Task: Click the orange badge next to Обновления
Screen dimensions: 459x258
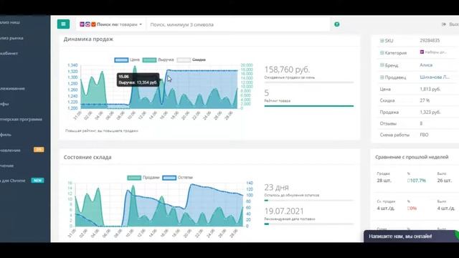Action: coord(39,150)
